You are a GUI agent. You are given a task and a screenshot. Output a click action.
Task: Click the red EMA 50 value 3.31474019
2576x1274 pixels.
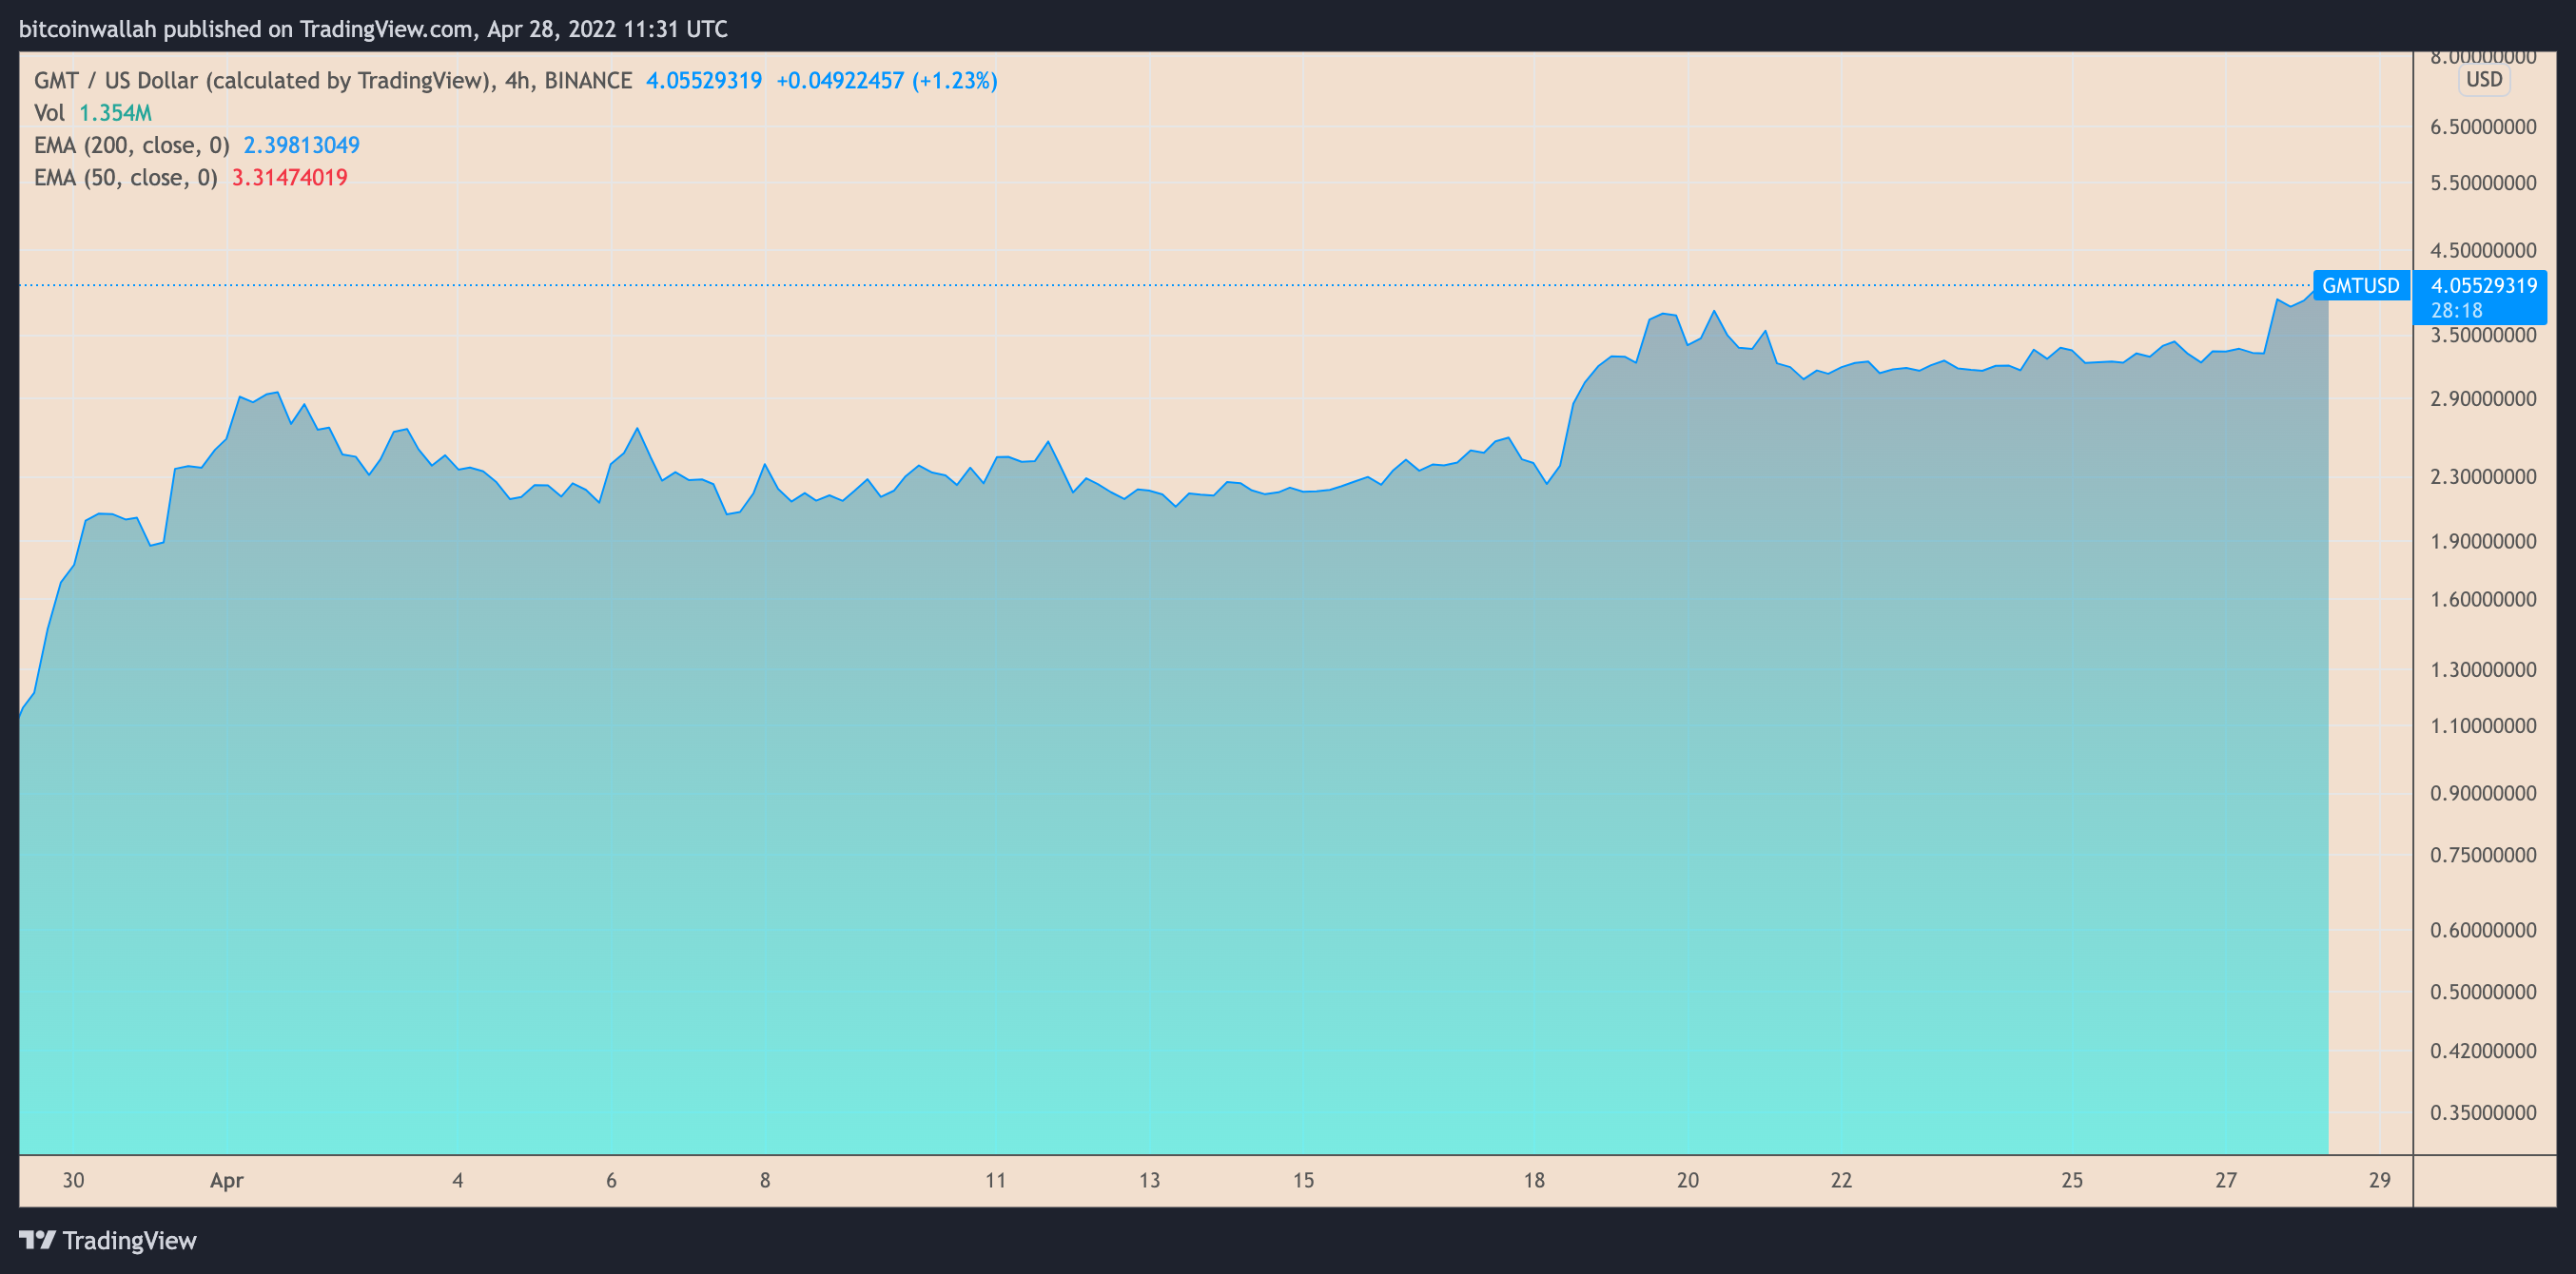tap(290, 178)
